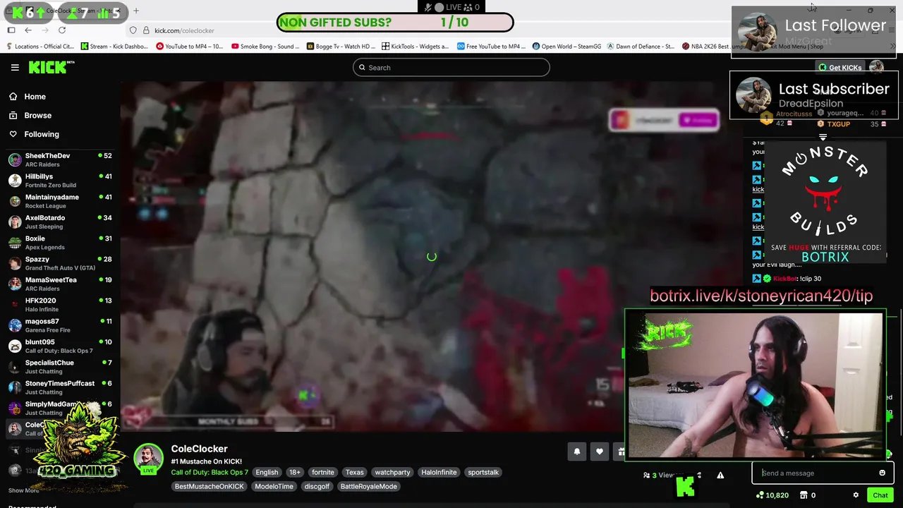Click SheekTheDev's avatar
903x508 pixels.
tap(15, 159)
